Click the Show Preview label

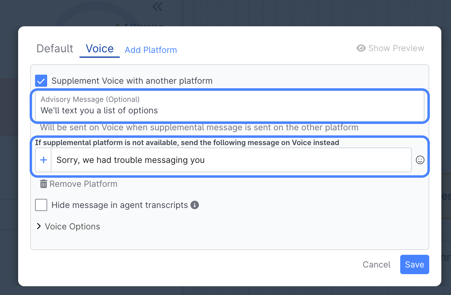[396, 48]
